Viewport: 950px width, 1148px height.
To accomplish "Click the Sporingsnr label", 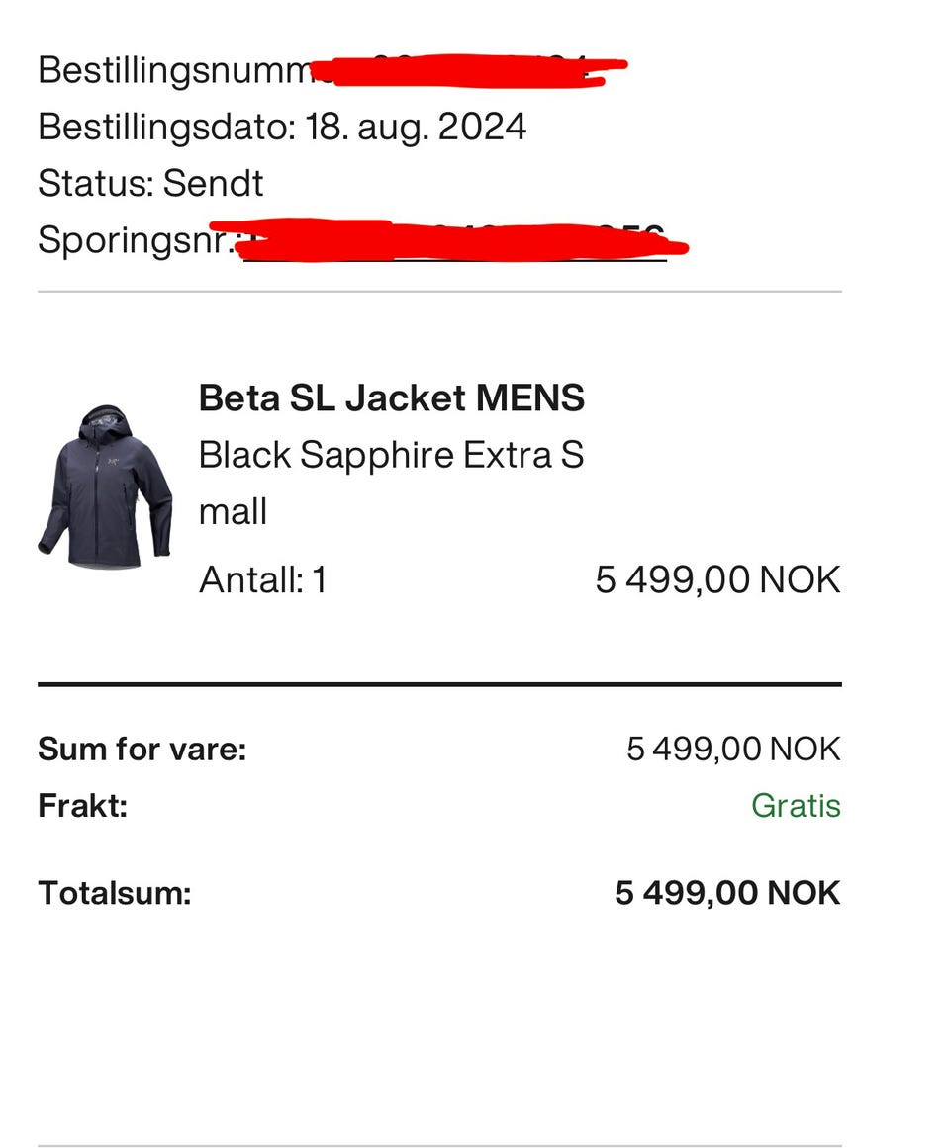I will pyautogui.click(x=136, y=240).
